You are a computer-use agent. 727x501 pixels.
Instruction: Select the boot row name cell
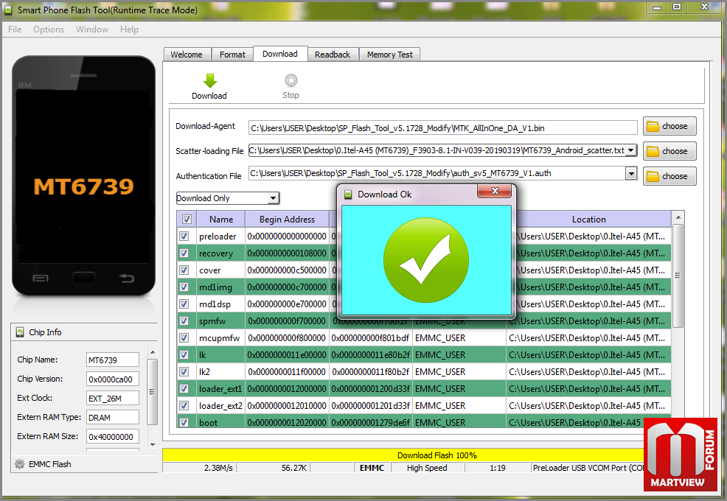[x=220, y=422]
